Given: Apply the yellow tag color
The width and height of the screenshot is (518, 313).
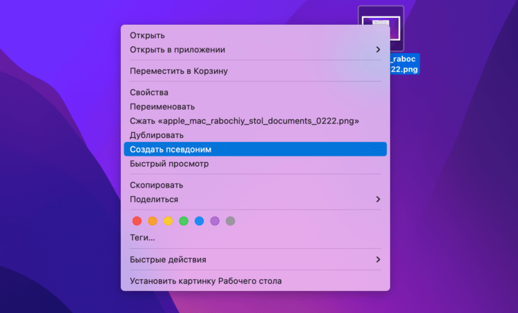Looking at the screenshot, I should (168, 221).
